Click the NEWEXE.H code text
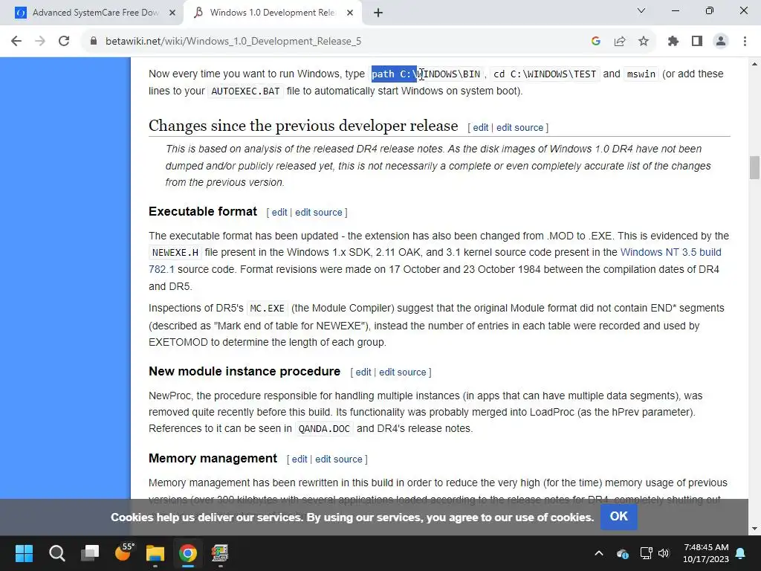 tap(175, 253)
